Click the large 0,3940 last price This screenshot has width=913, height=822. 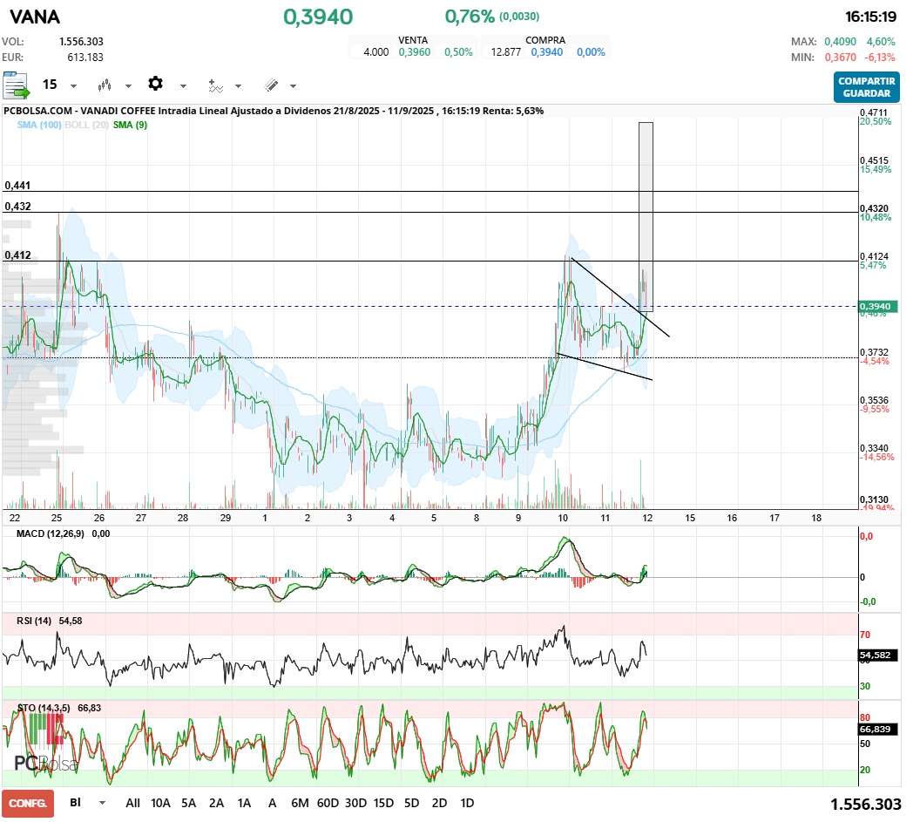318,17
